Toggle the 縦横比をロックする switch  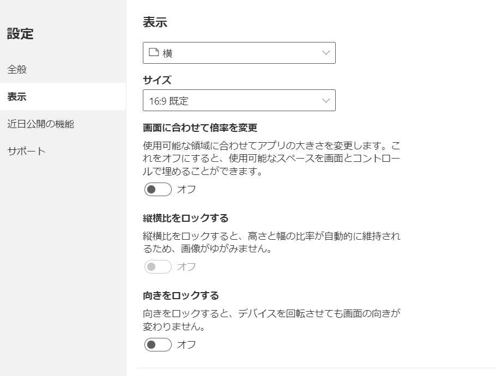pyautogui.click(x=158, y=267)
